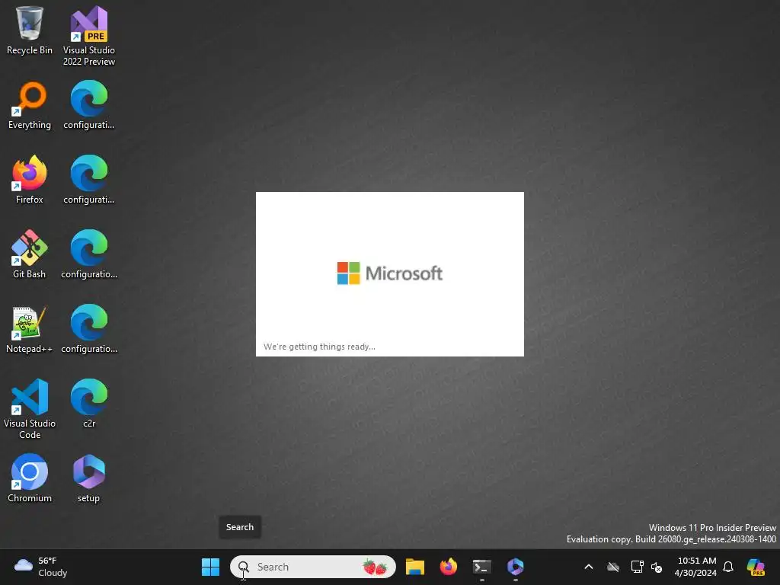Open Firefox from the taskbar
Screen dimensions: 780x585
(x=448, y=567)
